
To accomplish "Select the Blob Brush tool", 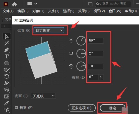I will (7, 70).
